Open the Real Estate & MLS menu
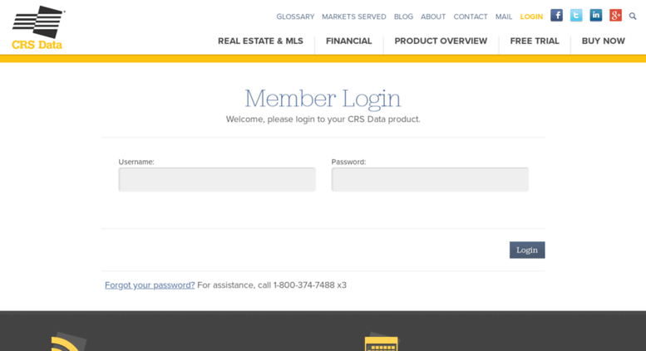The height and width of the screenshot is (351, 646). point(260,41)
